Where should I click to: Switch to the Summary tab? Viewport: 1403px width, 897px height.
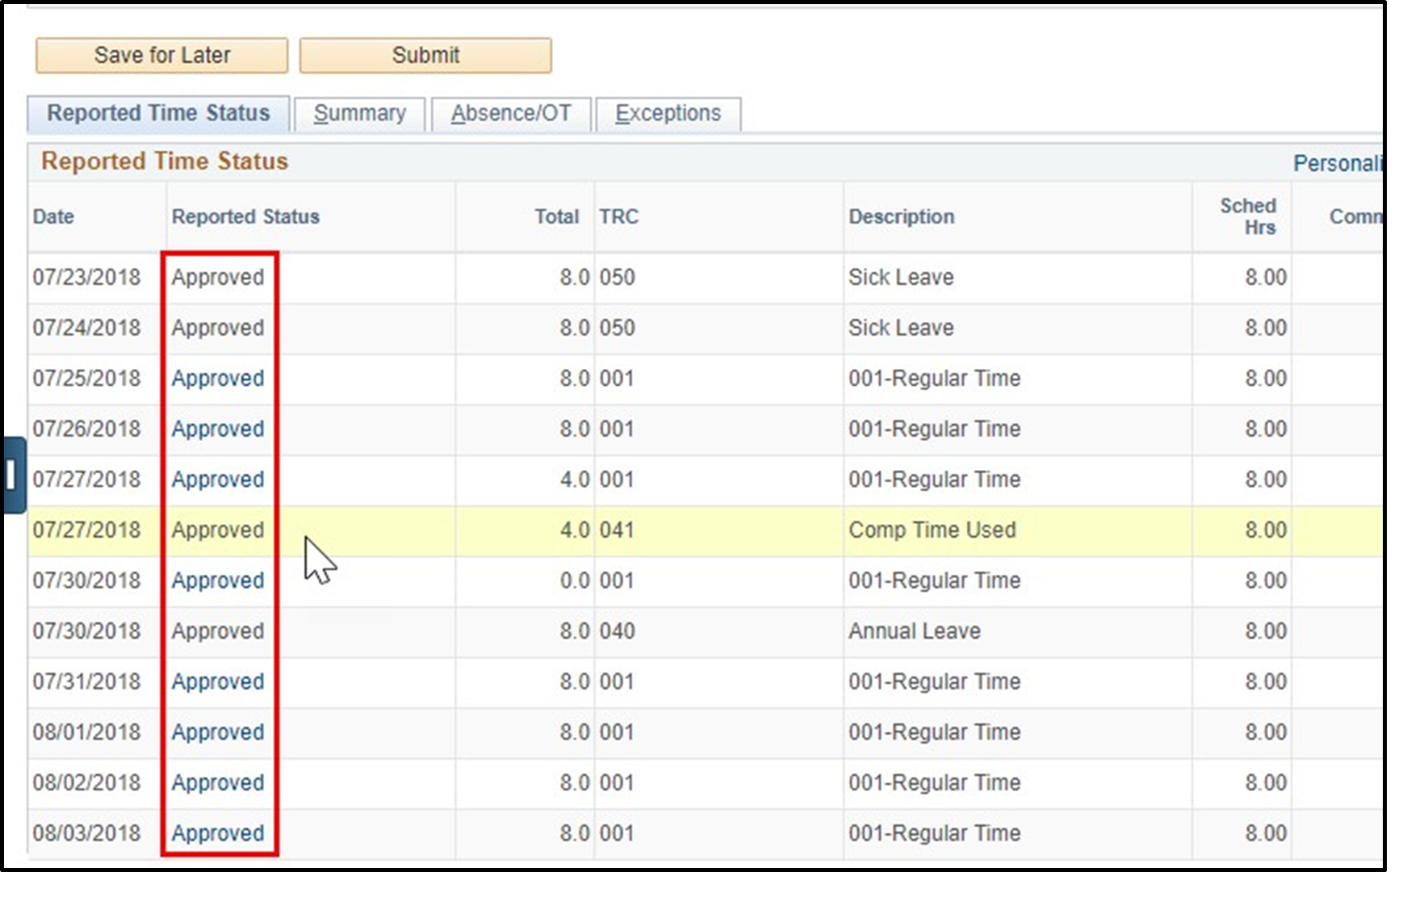(360, 113)
